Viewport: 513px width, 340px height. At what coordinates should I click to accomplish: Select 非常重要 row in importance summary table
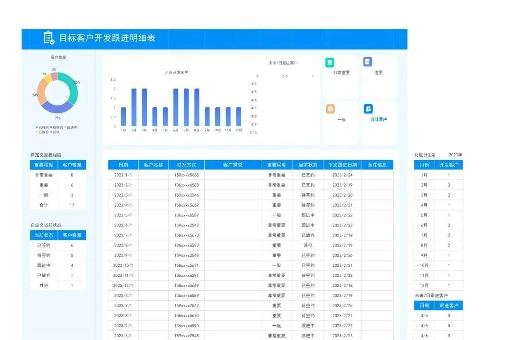coord(58,175)
